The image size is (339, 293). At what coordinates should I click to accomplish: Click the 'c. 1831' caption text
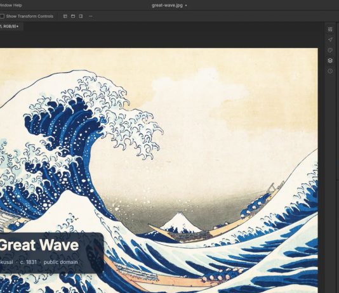(29, 262)
